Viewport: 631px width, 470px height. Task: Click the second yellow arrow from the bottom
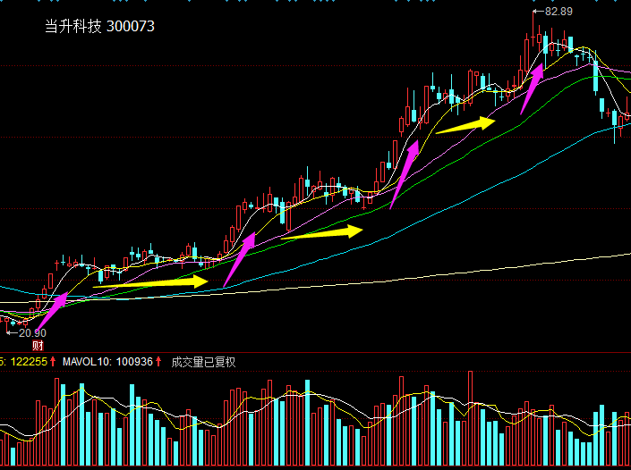click(x=321, y=234)
